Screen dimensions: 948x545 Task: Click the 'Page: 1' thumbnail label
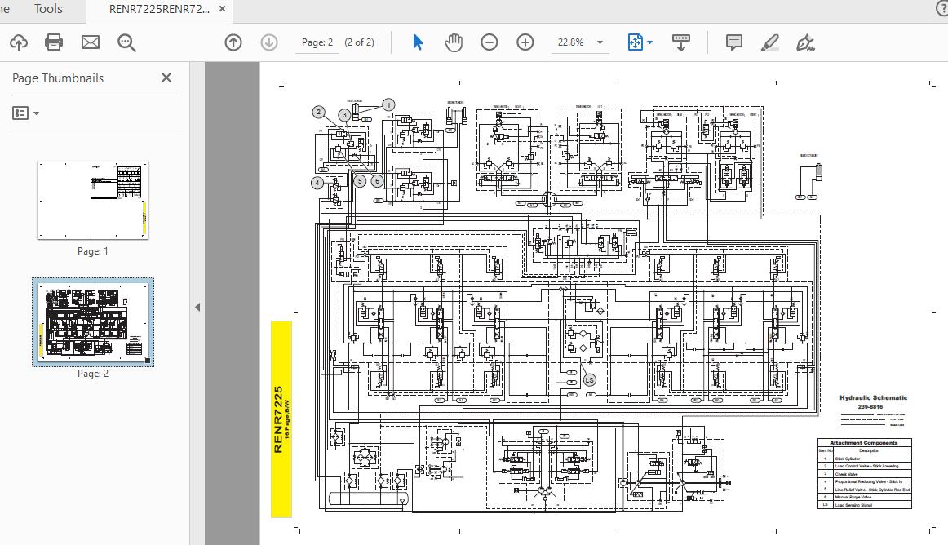point(93,251)
